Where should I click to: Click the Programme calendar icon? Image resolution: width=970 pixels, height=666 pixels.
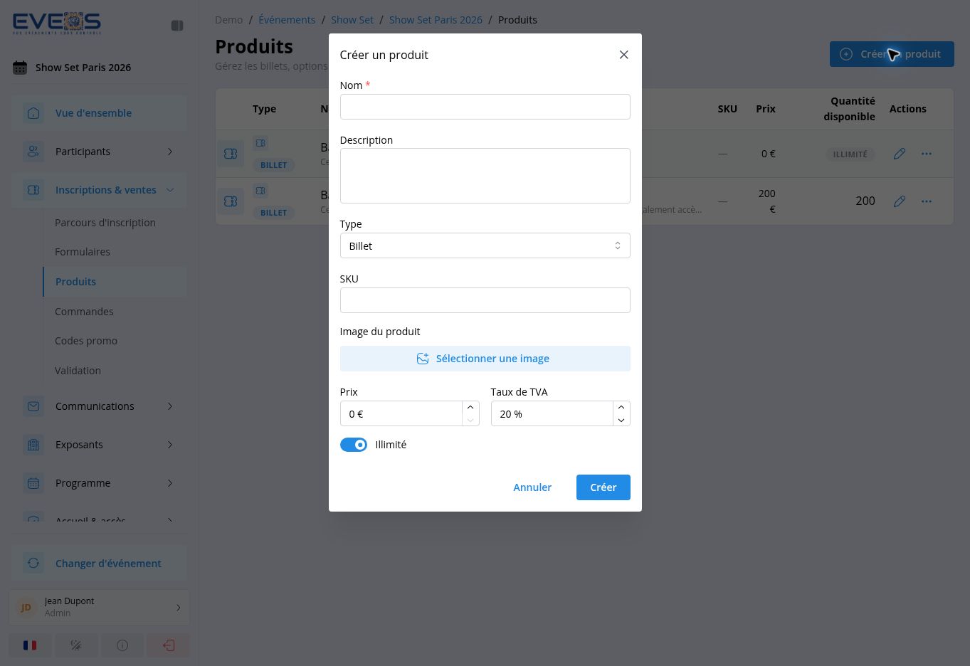(x=33, y=483)
